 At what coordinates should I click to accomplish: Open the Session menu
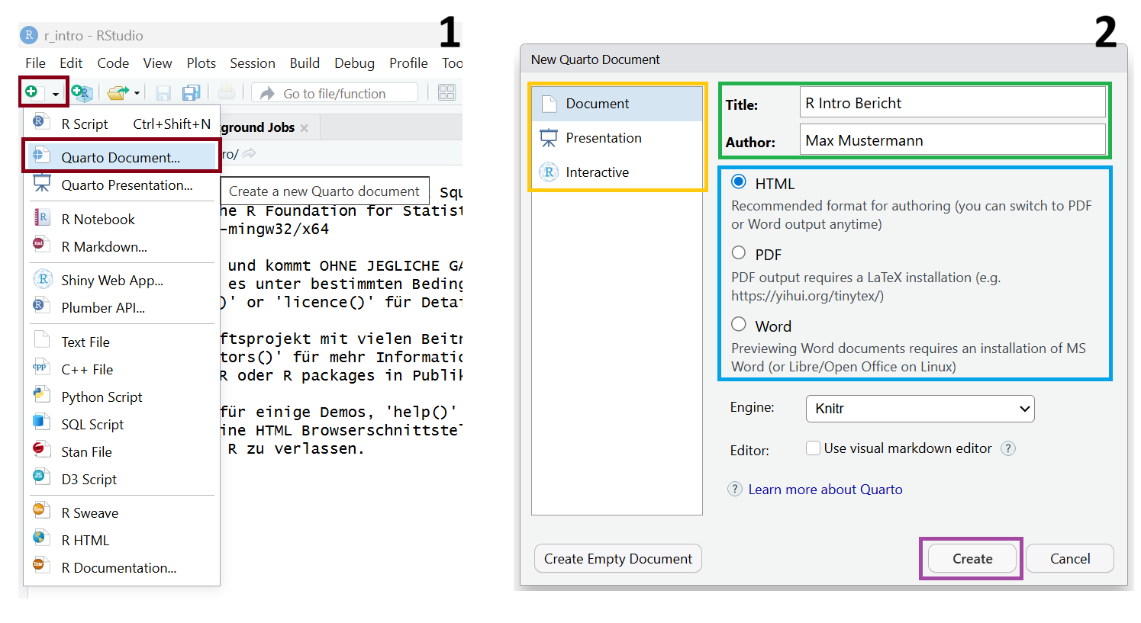coord(253,63)
